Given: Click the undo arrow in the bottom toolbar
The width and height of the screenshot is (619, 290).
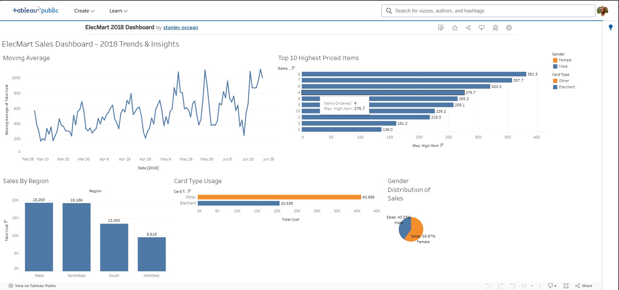Looking at the screenshot, I should click(488, 286).
